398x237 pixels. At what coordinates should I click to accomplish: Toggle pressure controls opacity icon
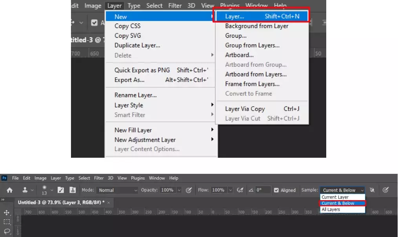(x=189, y=190)
